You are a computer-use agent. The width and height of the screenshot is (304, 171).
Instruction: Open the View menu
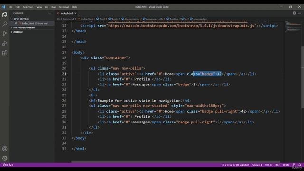pos(39,7)
